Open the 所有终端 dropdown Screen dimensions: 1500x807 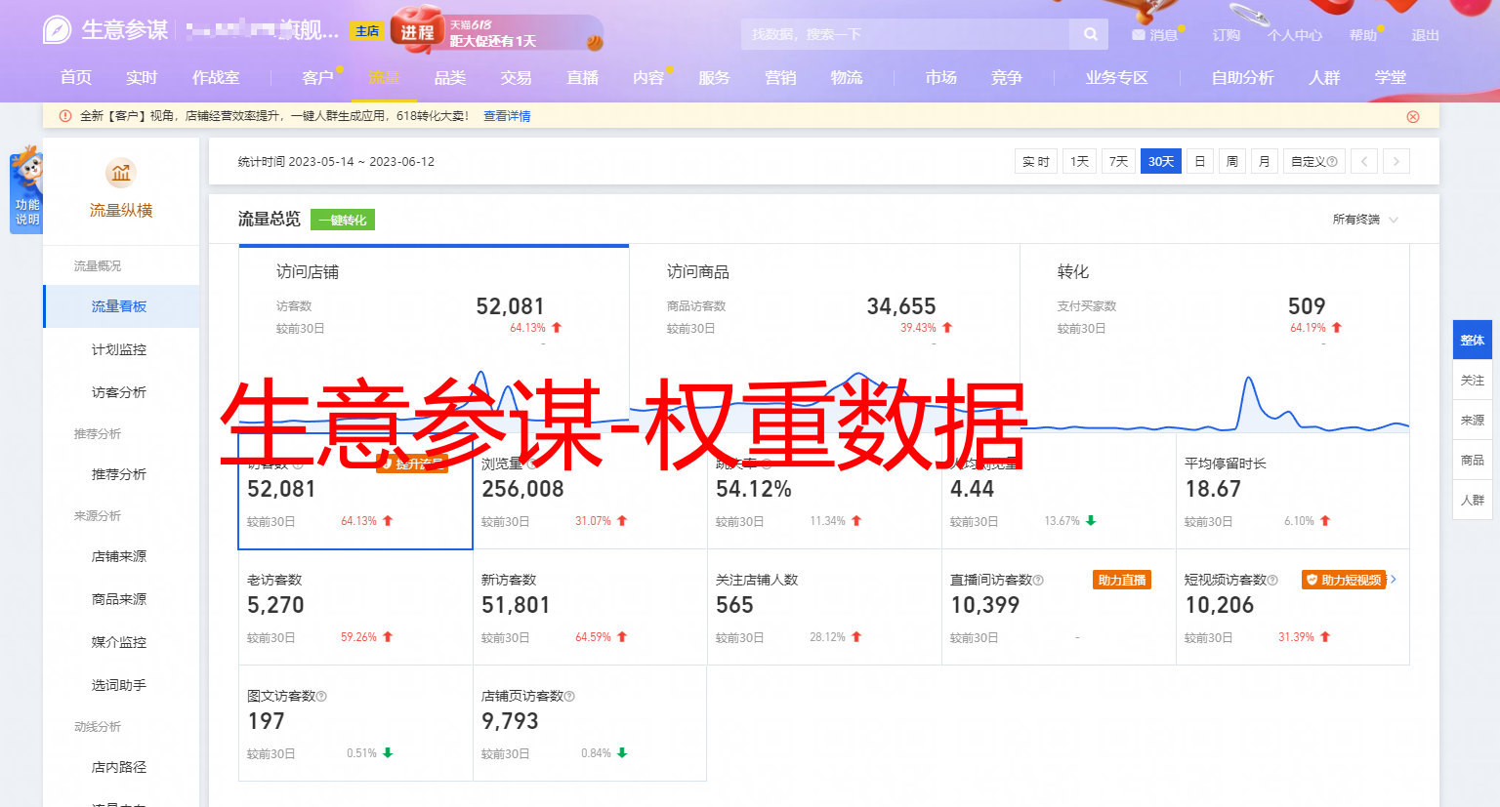point(1365,220)
